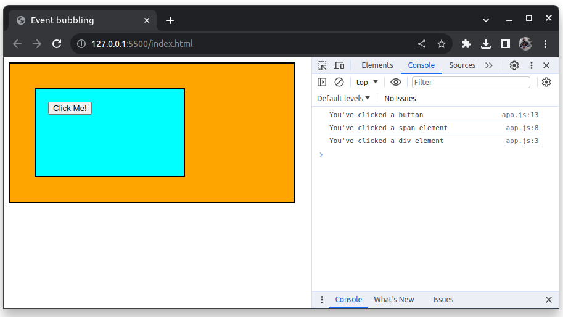563x317 pixels.
Task: Click the No Issues label
Action: [400, 98]
